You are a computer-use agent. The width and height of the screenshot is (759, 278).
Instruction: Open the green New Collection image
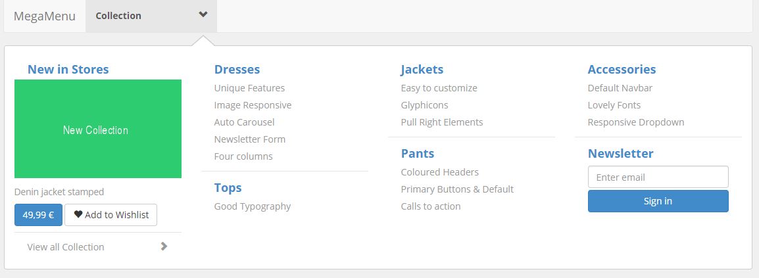pyautogui.click(x=98, y=129)
